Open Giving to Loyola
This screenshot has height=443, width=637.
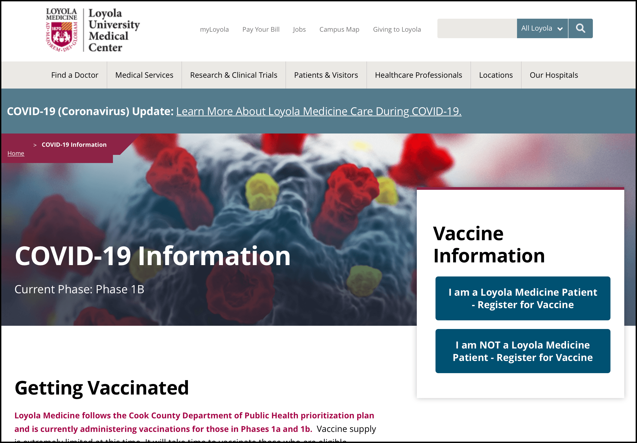(x=397, y=30)
